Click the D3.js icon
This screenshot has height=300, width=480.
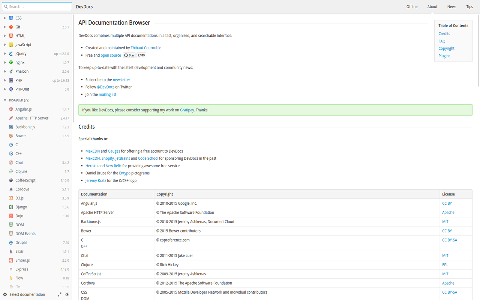click(11, 198)
